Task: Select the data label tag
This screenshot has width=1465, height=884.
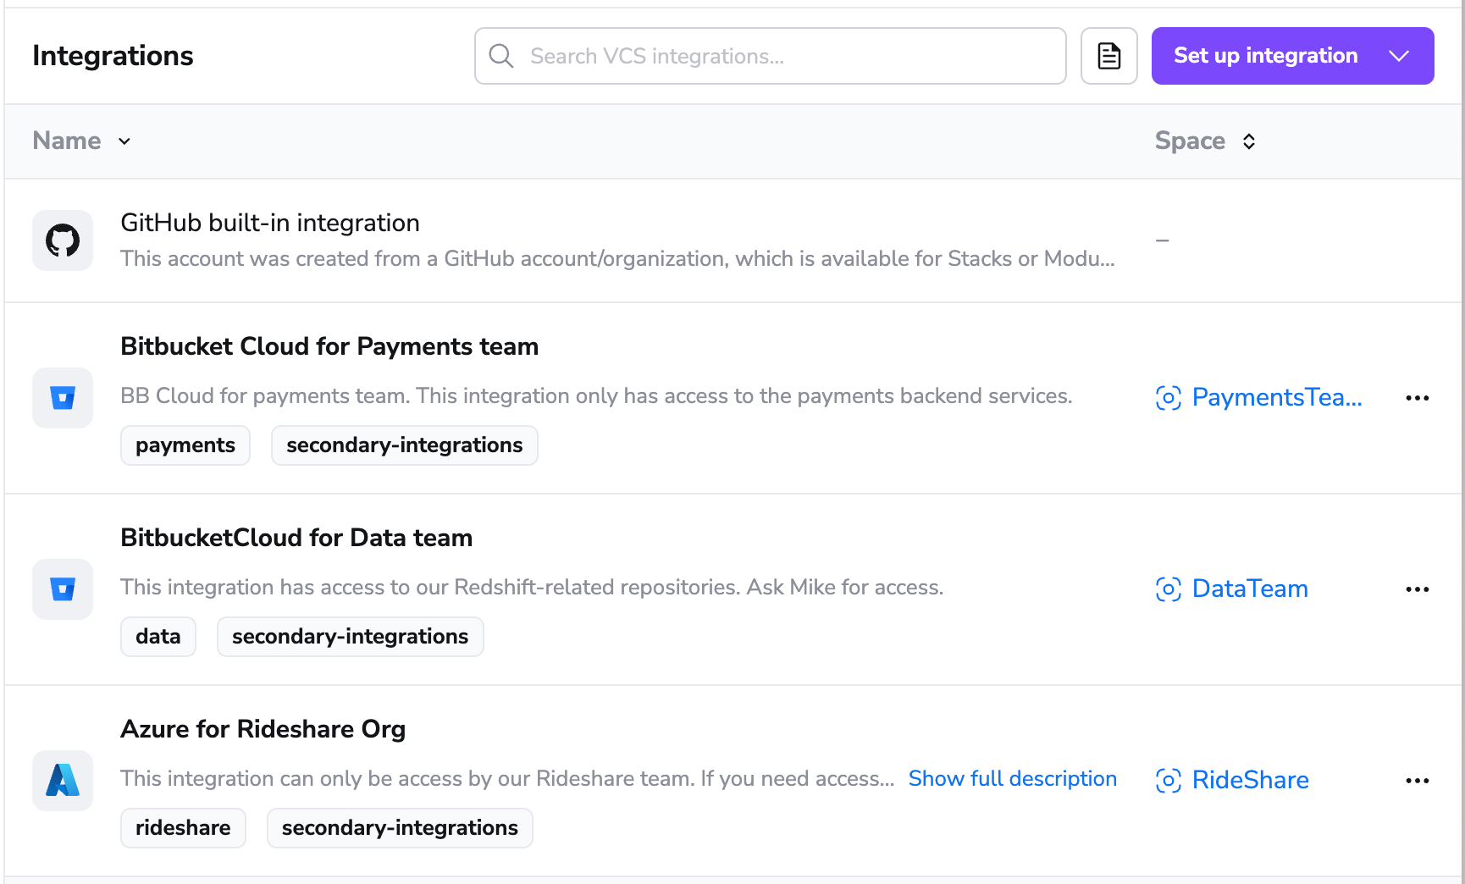Action: coord(158,637)
